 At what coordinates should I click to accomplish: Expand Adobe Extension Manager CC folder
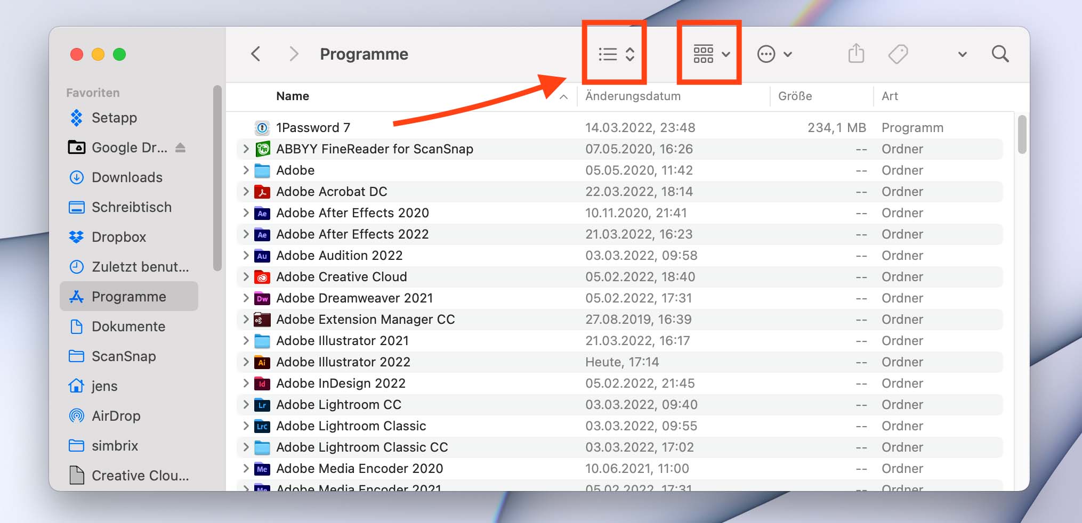pos(246,320)
